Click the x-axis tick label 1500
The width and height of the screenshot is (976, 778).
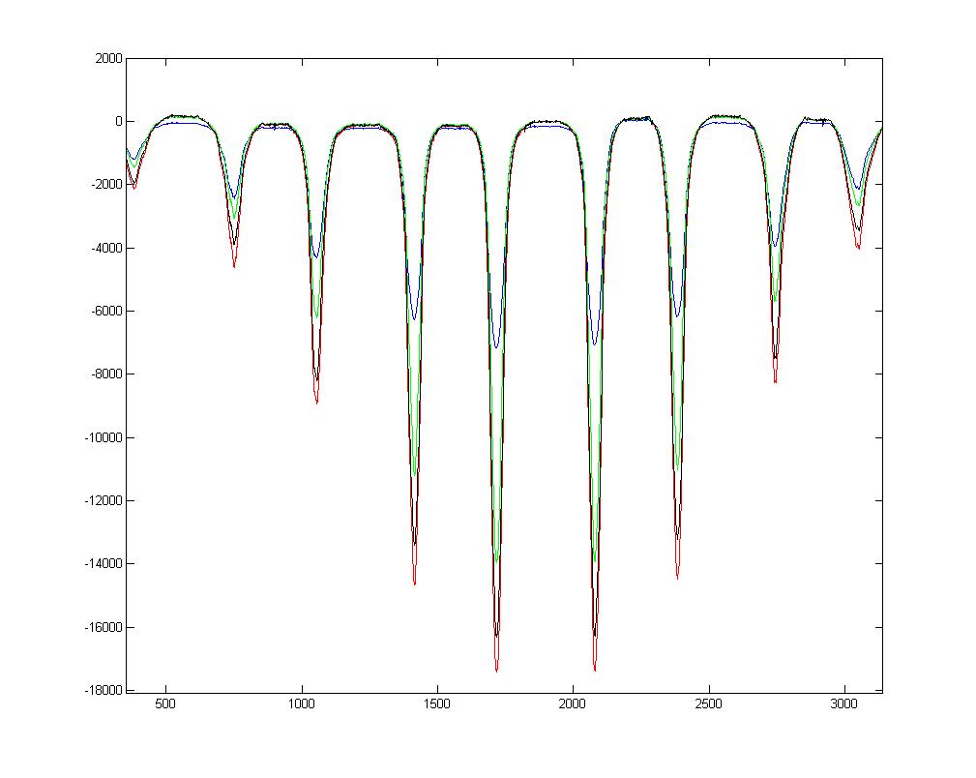(437, 704)
